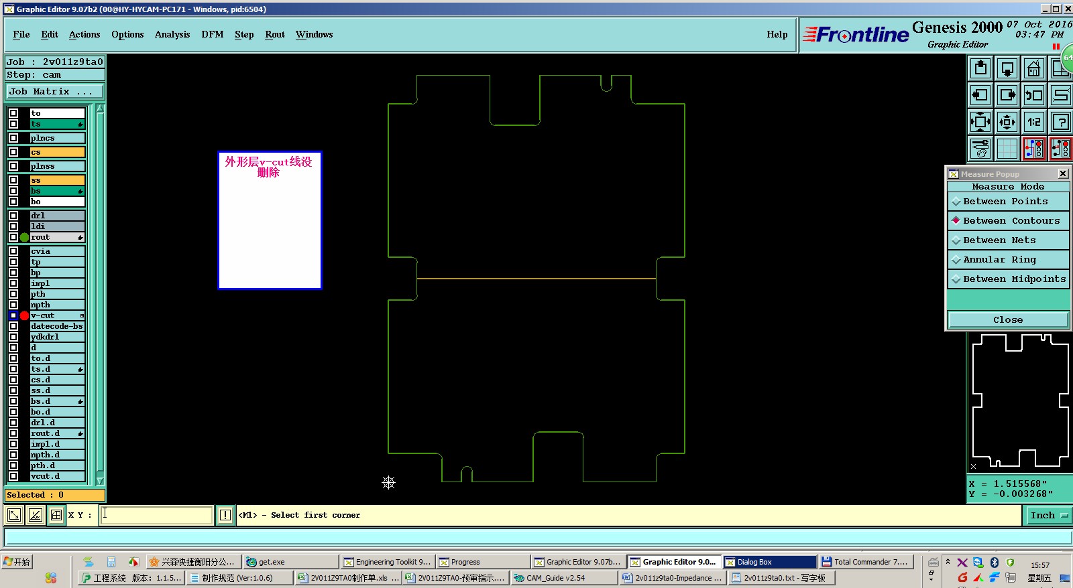Toggle the checkbox for layer mpth
Image resolution: width=1073 pixels, height=588 pixels.
tap(13, 305)
